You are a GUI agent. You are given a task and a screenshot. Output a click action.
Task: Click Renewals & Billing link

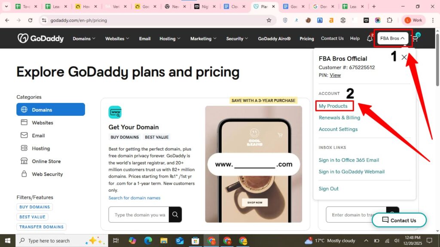coord(339,117)
